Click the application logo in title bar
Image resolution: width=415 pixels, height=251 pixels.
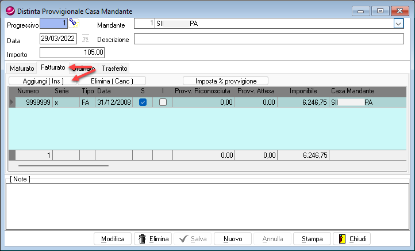coord(10,11)
